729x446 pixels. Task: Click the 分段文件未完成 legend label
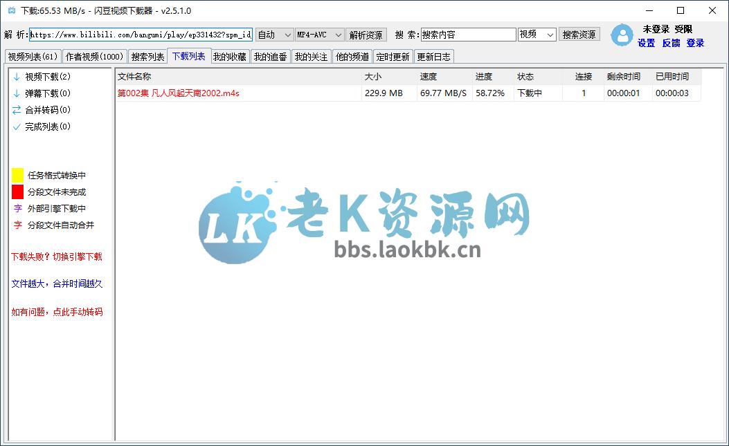(x=57, y=192)
